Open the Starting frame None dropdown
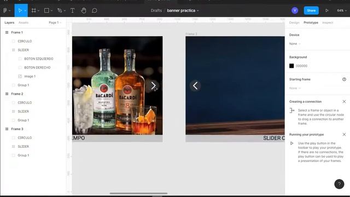The image size is (350, 197). tap(295, 88)
